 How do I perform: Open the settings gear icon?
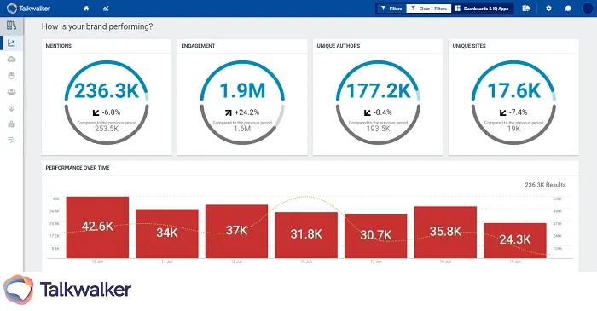[548, 8]
